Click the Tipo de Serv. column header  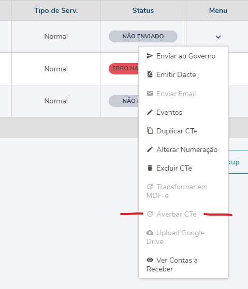pos(56,10)
